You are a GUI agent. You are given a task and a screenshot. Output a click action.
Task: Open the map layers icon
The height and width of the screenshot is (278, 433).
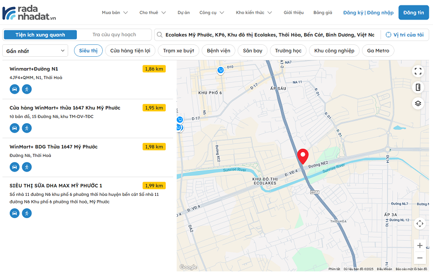click(x=417, y=103)
